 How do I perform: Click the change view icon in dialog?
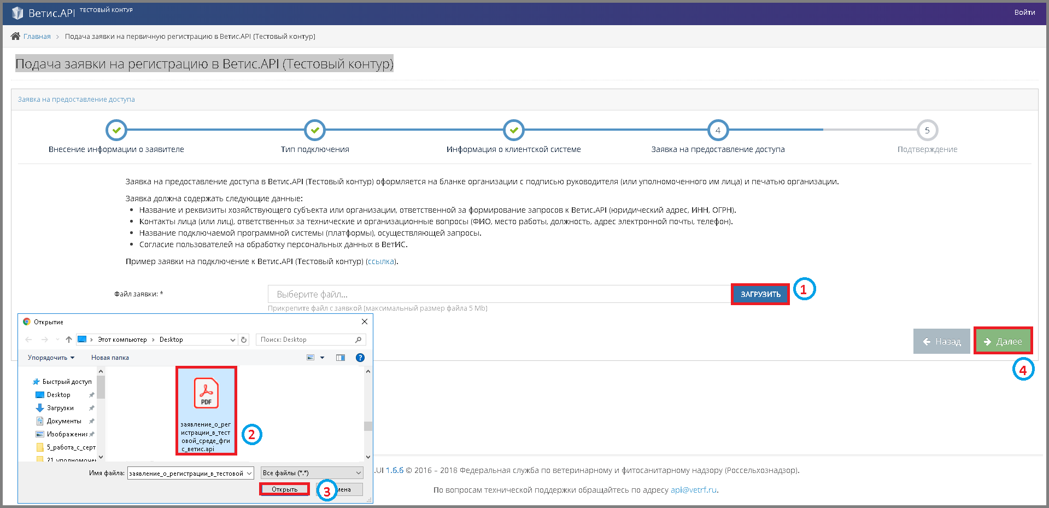click(x=310, y=358)
